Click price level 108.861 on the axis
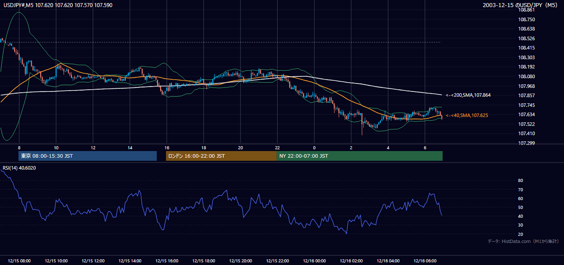 pos(526,10)
